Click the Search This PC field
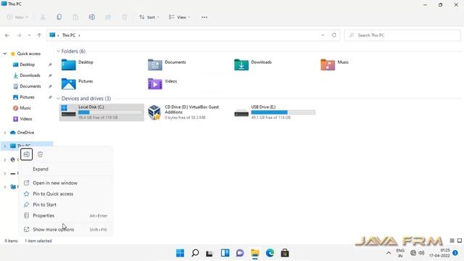The width and height of the screenshot is (464, 261). [402, 36]
